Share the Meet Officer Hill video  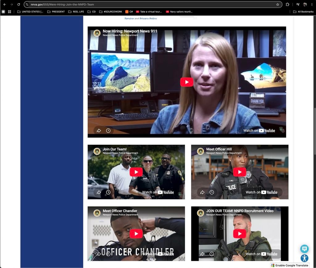[202, 192]
